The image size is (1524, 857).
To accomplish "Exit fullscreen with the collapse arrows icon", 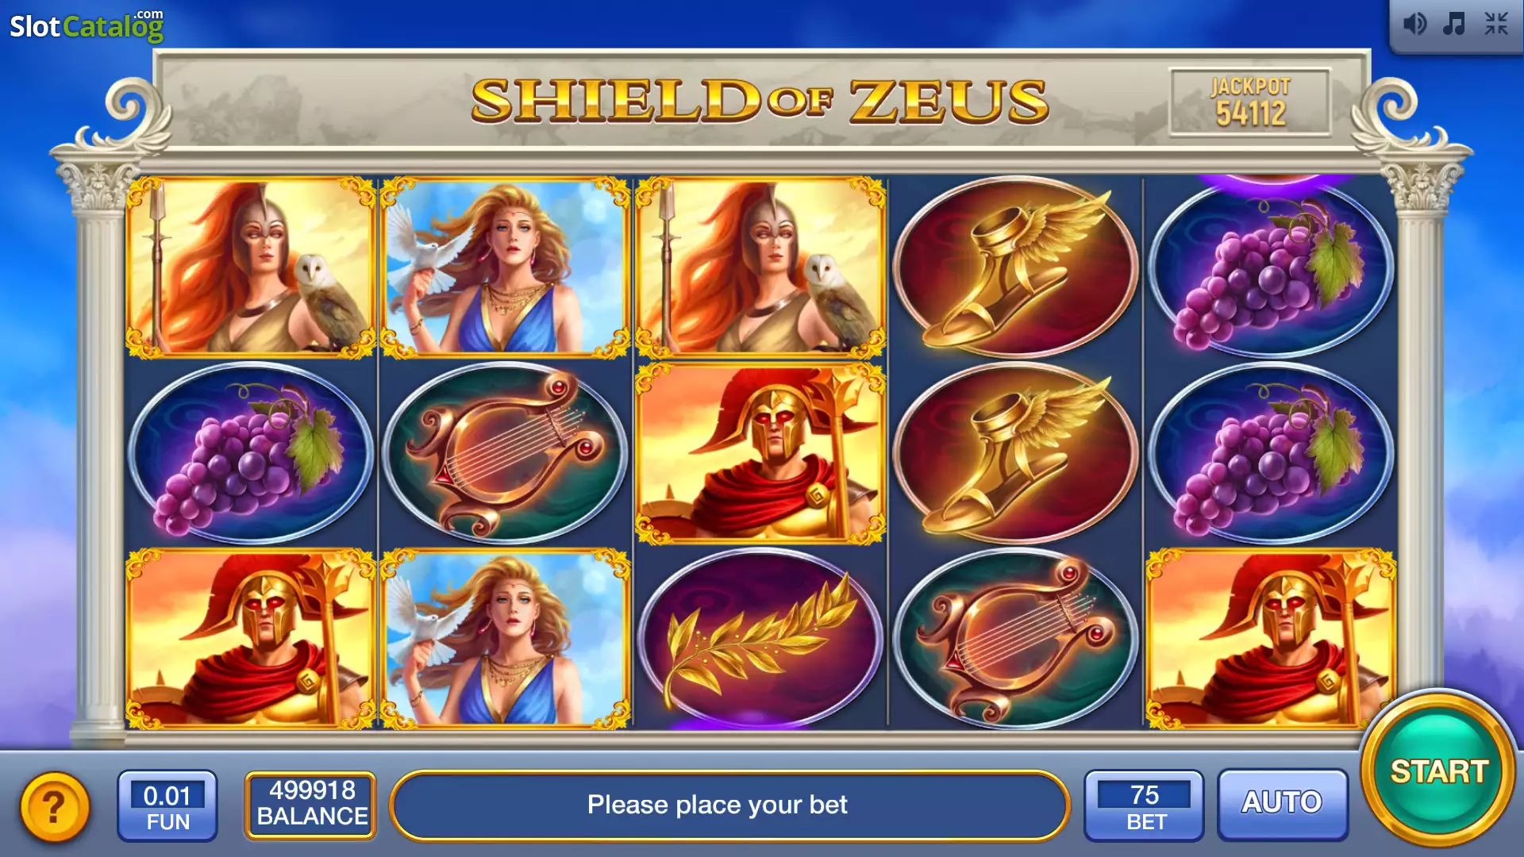I will click(x=1496, y=24).
